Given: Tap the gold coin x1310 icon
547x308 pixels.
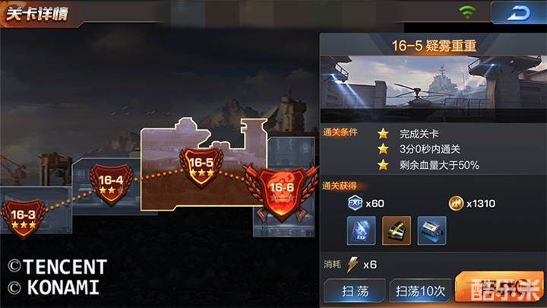Looking at the screenshot, I should pos(456,203).
